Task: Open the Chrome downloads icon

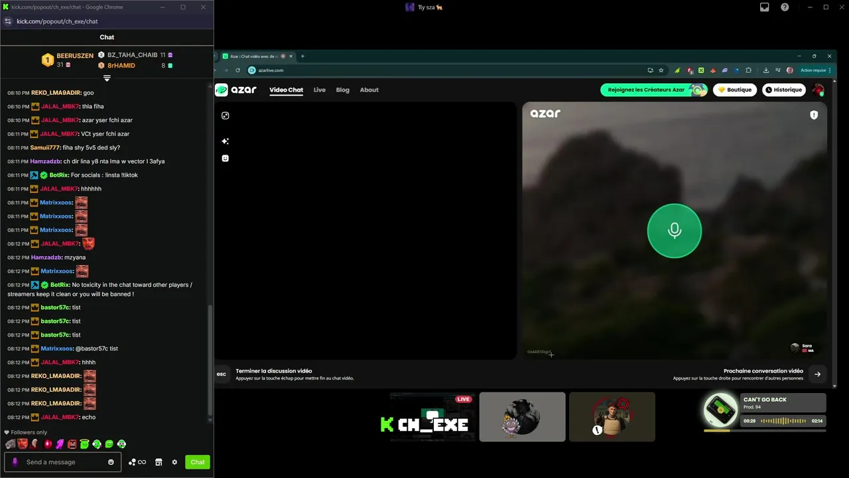Action: (x=766, y=70)
